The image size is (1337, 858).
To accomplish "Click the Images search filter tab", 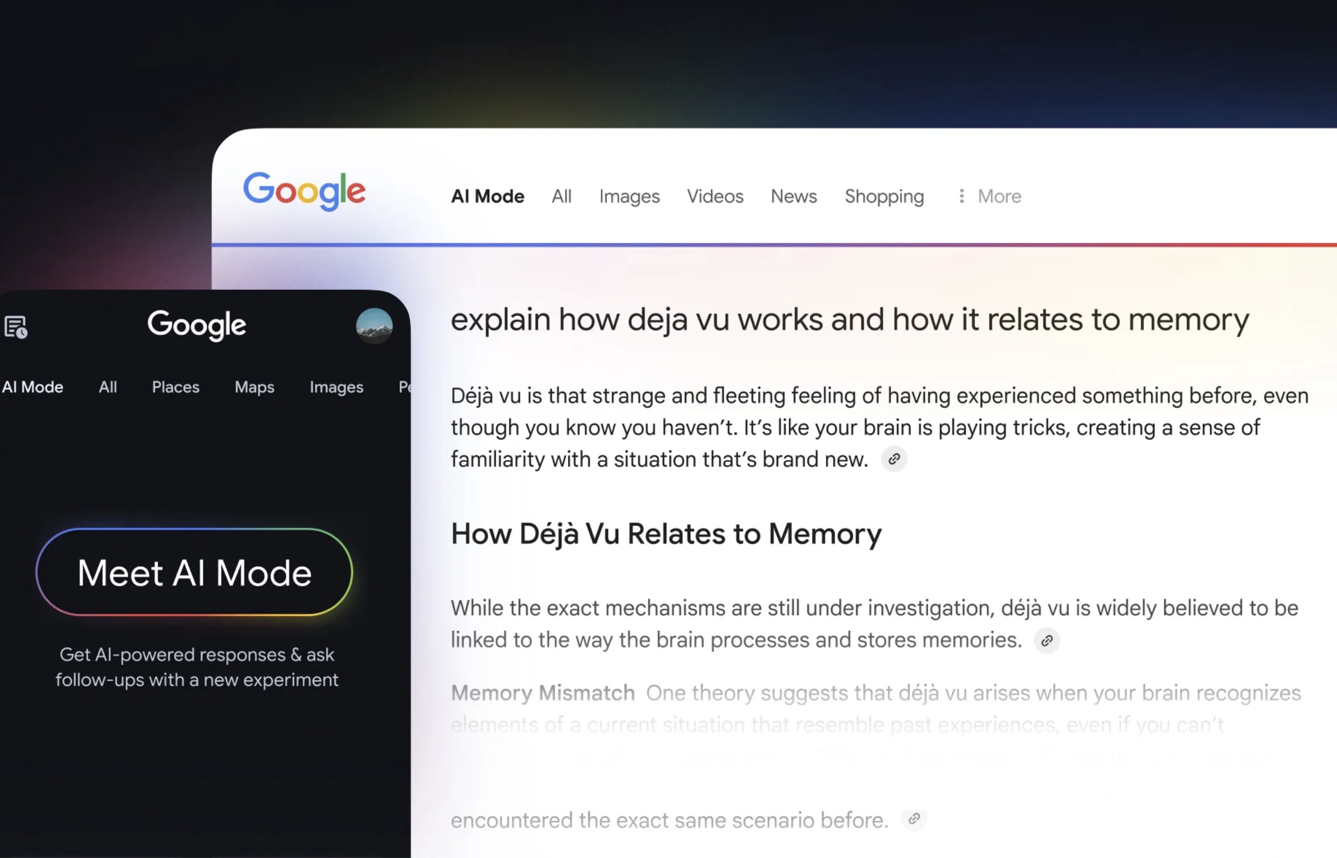I will pos(630,196).
